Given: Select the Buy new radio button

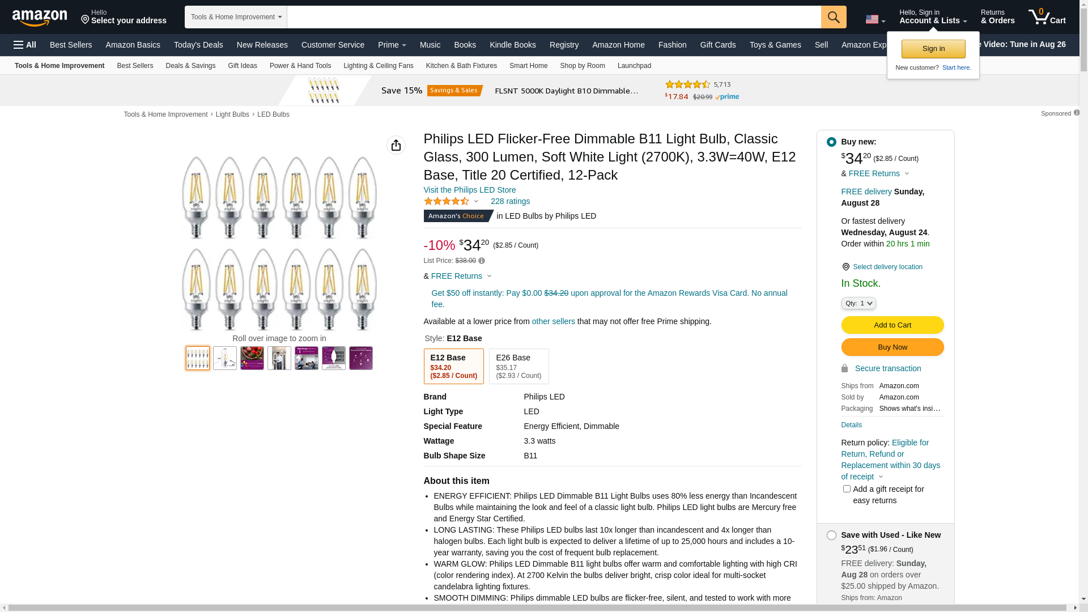Looking at the screenshot, I should [831, 142].
